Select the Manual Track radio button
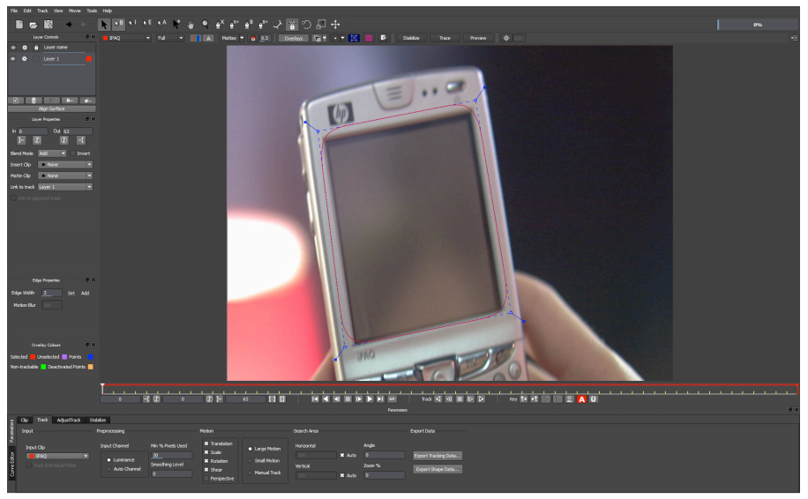808x499 pixels. tap(251, 473)
